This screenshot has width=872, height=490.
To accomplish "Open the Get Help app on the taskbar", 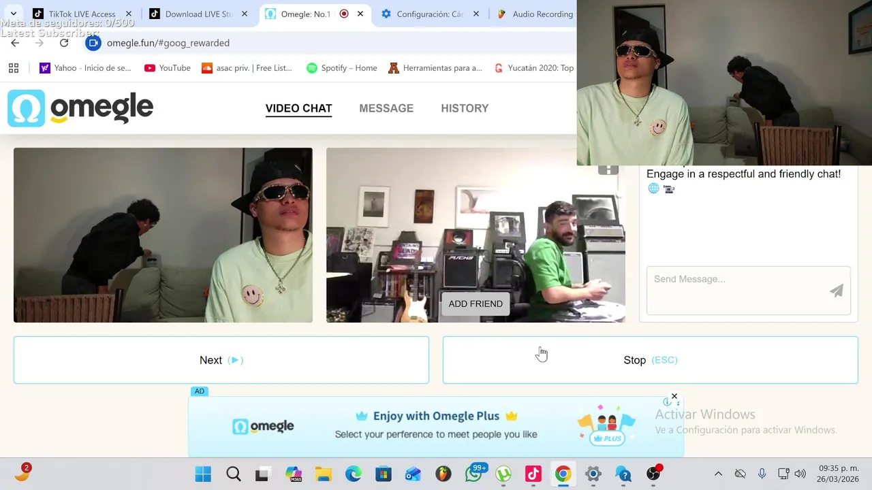I will [623, 474].
